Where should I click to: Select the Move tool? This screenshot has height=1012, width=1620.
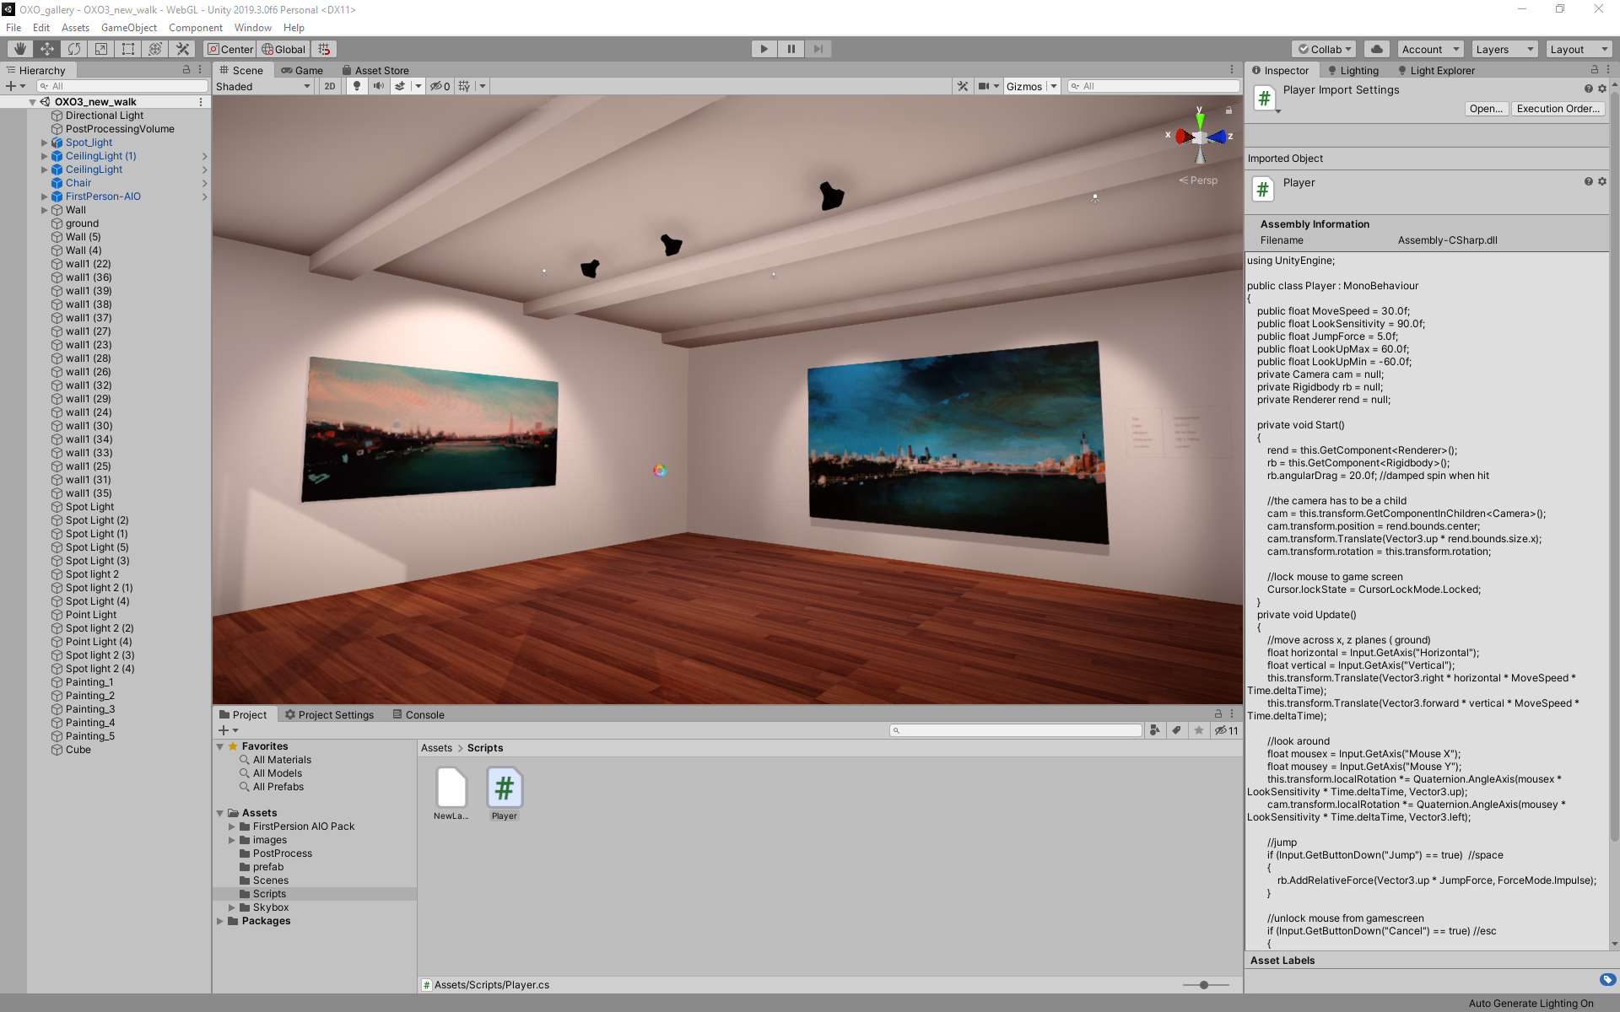[x=47, y=49]
